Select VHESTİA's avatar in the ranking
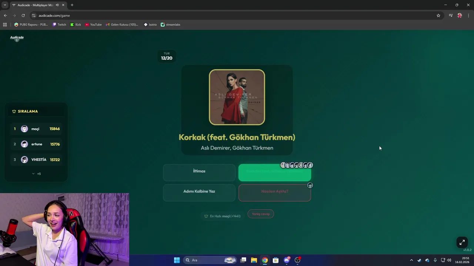The height and width of the screenshot is (266, 474). coord(24,160)
